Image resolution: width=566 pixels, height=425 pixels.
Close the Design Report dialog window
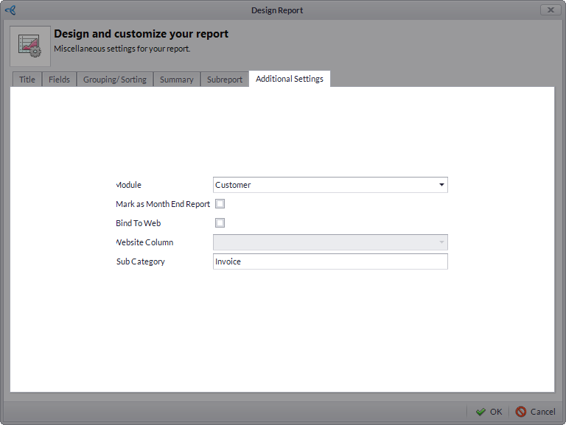pos(550,10)
